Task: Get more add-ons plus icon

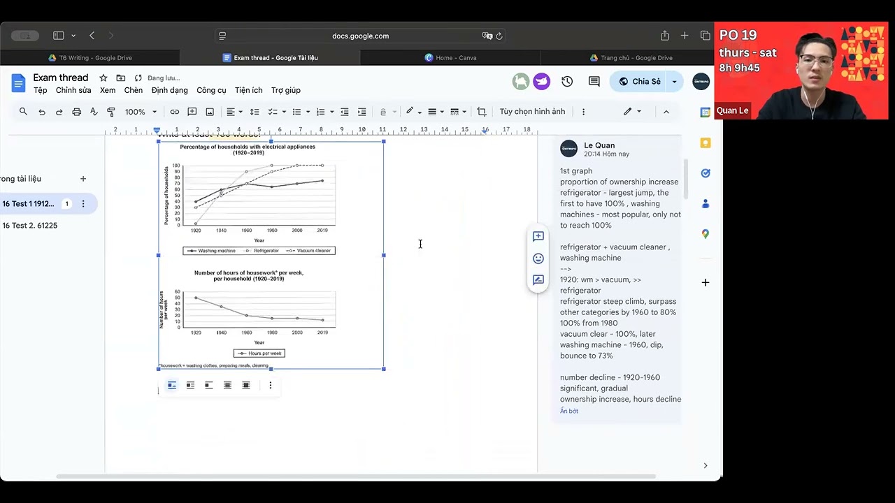Action: pyautogui.click(x=706, y=282)
